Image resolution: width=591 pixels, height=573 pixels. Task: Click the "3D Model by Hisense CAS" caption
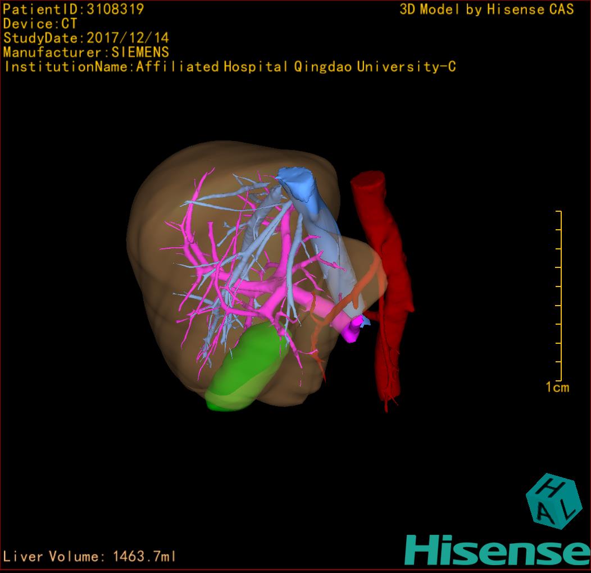[487, 9]
